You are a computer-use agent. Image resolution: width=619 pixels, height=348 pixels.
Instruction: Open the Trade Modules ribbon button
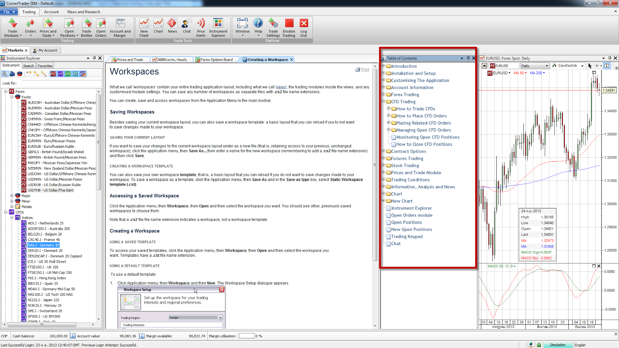pos(13,28)
